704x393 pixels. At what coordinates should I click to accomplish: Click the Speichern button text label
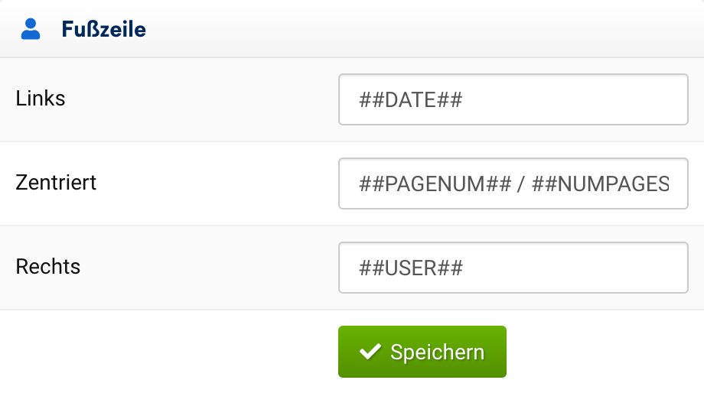[x=437, y=352]
